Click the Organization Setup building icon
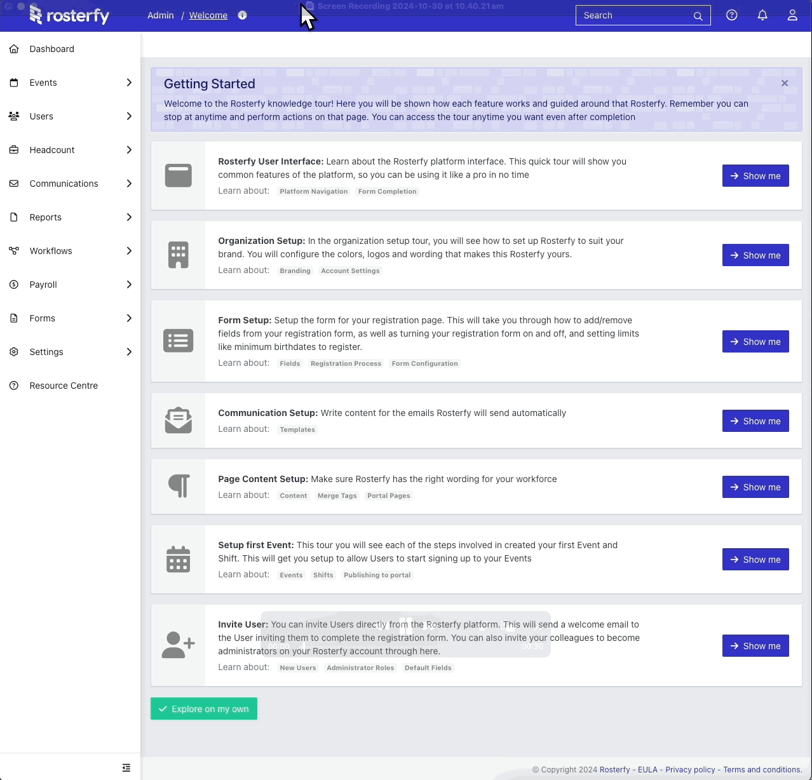Viewport: 812px width, 780px height. point(179,255)
